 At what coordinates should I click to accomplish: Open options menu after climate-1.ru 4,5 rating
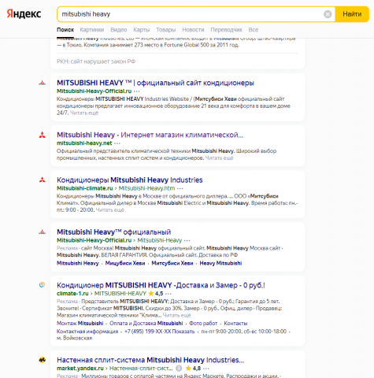tap(168, 294)
